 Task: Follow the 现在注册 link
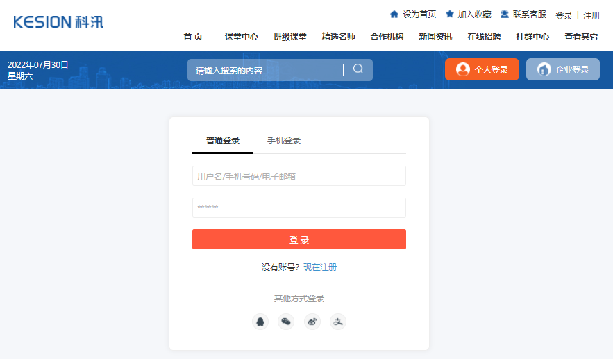pos(320,268)
